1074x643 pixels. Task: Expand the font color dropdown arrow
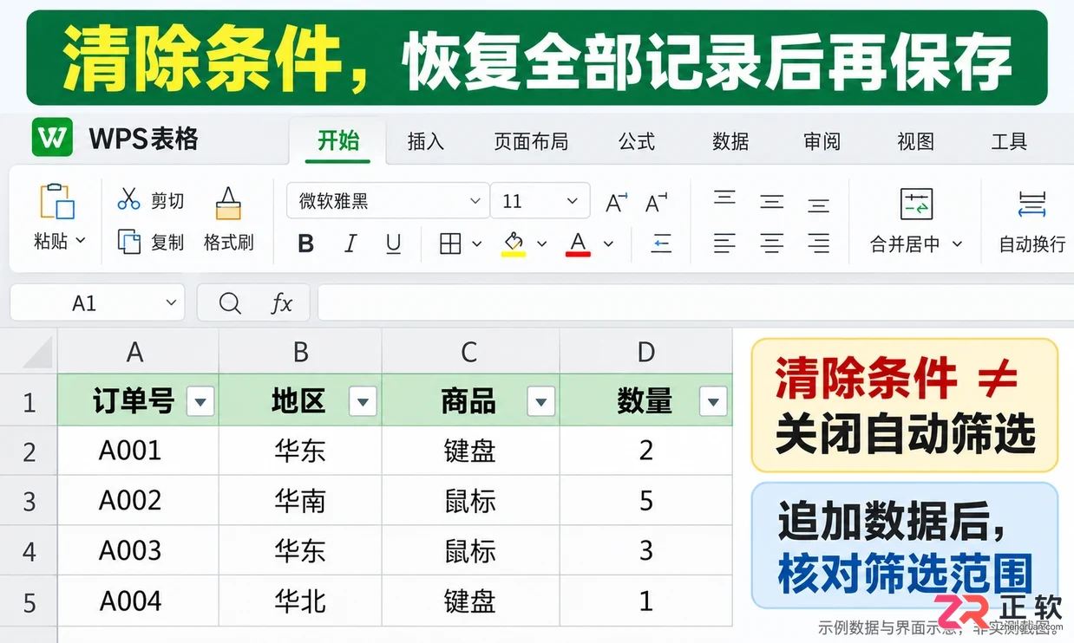point(608,244)
